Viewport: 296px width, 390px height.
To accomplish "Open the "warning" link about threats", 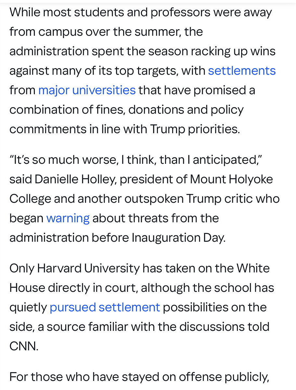I will (x=68, y=218).
